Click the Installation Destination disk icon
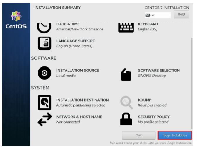The height and width of the screenshot is (147, 197). click(44, 102)
